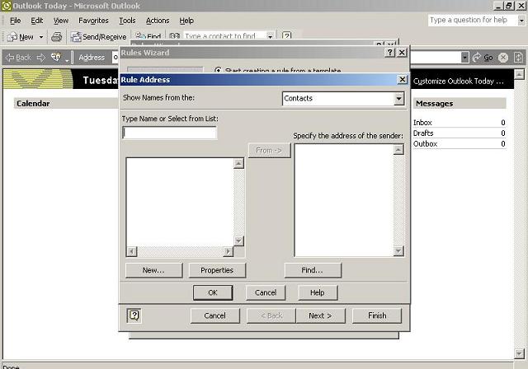
Task: Click the Back navigation arrow
Action: point(18,58)
